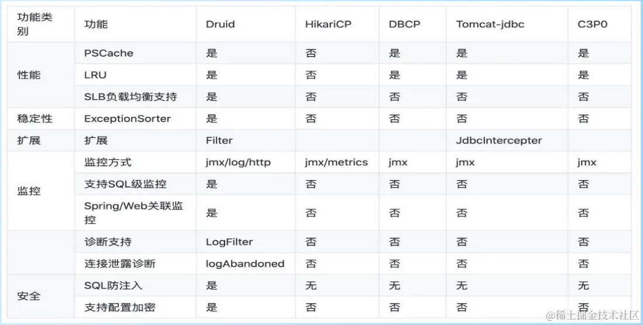The image size is (643, 325).
Task: Select the HikariCP column header
Action: (337, 24)
